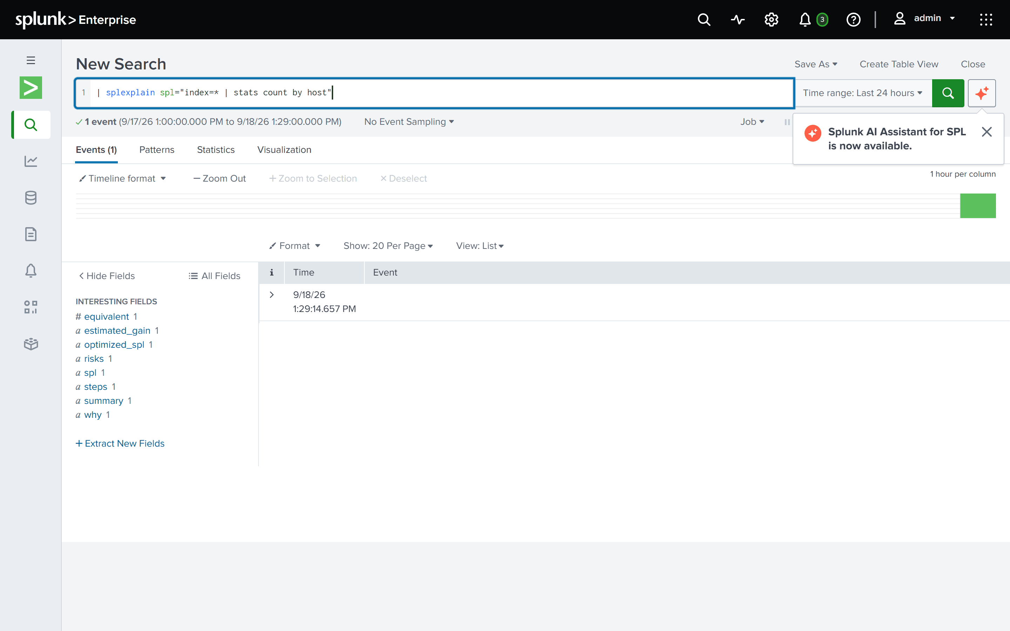Click the Close button for the search
The image size is (1010, 631).
pyautogui.click(x=973, y=64)
